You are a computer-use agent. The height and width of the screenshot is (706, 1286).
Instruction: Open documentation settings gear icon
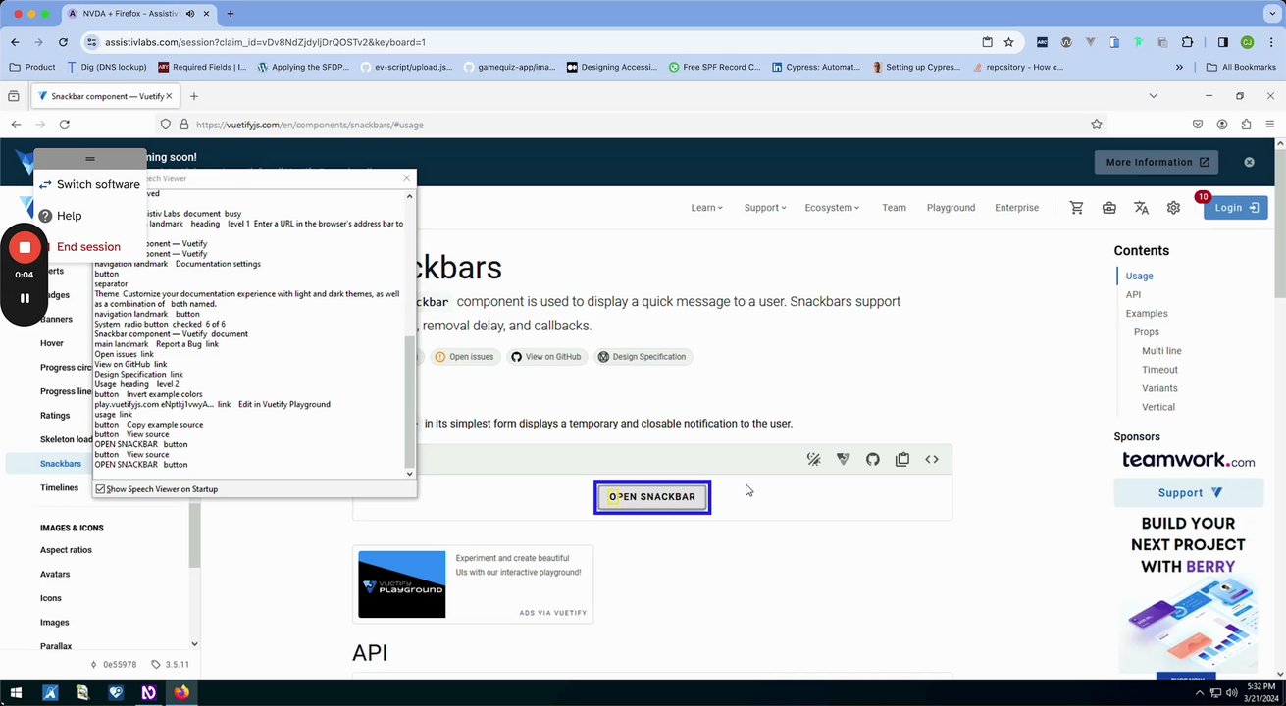pos(1173,208)
